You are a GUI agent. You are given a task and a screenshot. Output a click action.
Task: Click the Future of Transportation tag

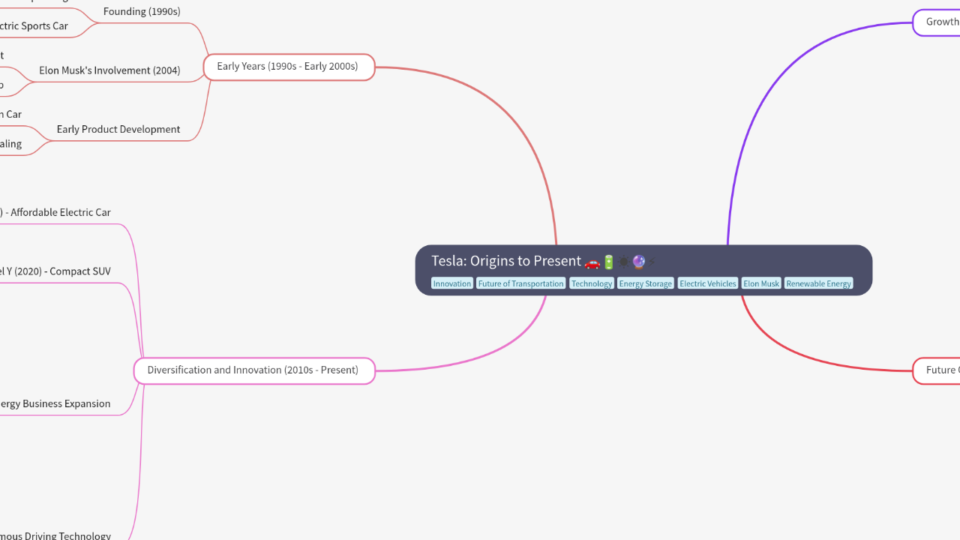[520, 283]
